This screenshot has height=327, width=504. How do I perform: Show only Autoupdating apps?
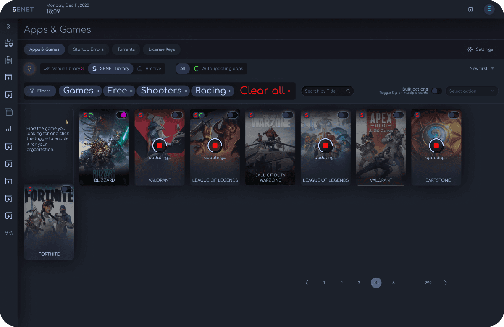(x=219, y=68)
